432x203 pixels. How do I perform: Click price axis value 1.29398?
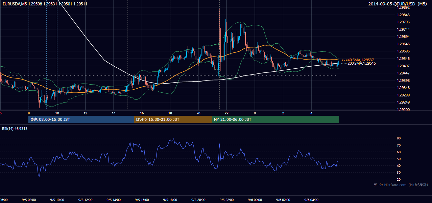click(403, 81)
